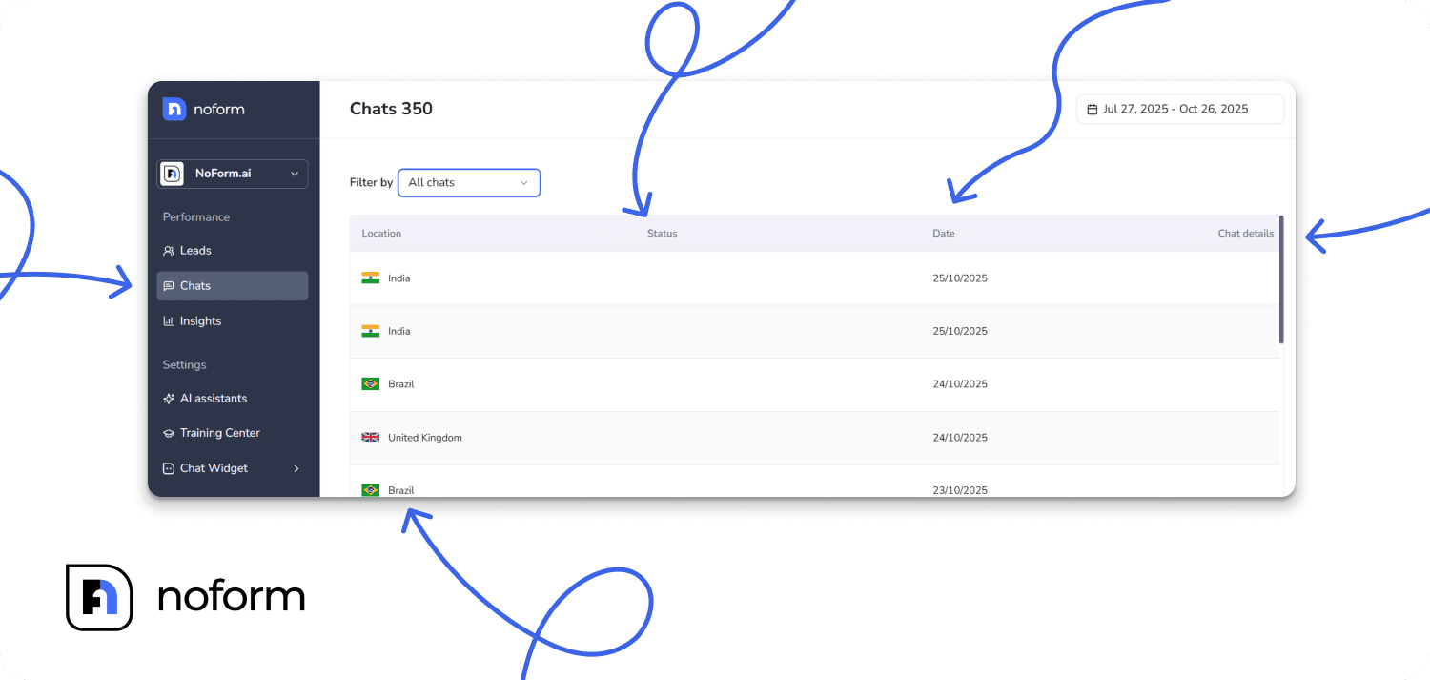This screenshot has width=1430, height=680.
Task: Click the India flag on the first row
Action: tap(370, 278)
